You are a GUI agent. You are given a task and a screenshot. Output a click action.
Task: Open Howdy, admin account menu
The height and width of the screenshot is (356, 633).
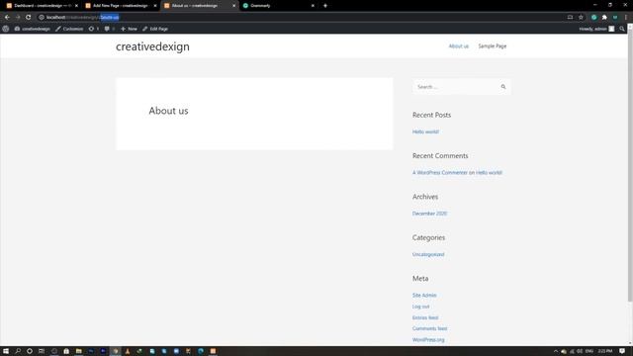596,29
